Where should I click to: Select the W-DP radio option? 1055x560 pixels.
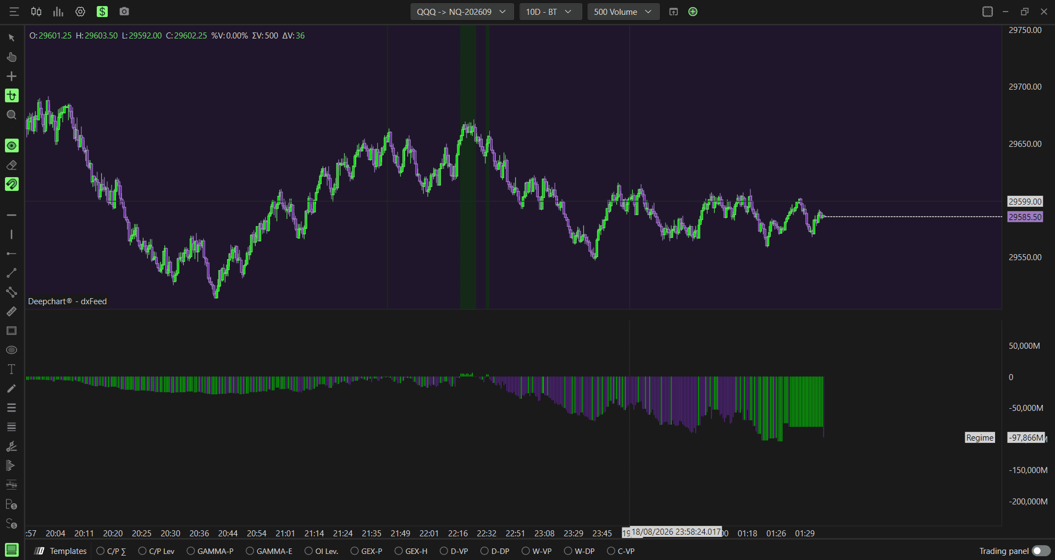pyautogui.click(x=579, y=551)
